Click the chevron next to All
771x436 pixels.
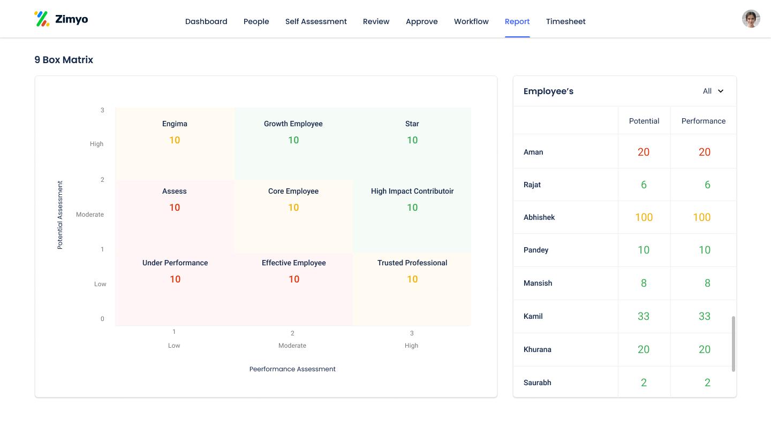pos(721,91)
